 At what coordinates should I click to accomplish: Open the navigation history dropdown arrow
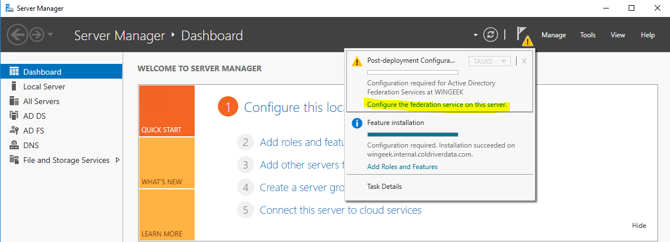(x=51, y=35)
